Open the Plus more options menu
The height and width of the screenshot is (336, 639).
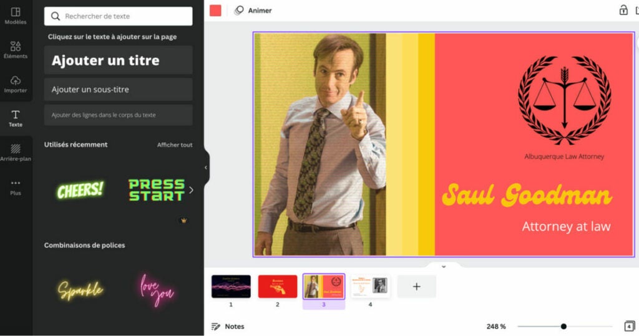[x=16, y=187]
